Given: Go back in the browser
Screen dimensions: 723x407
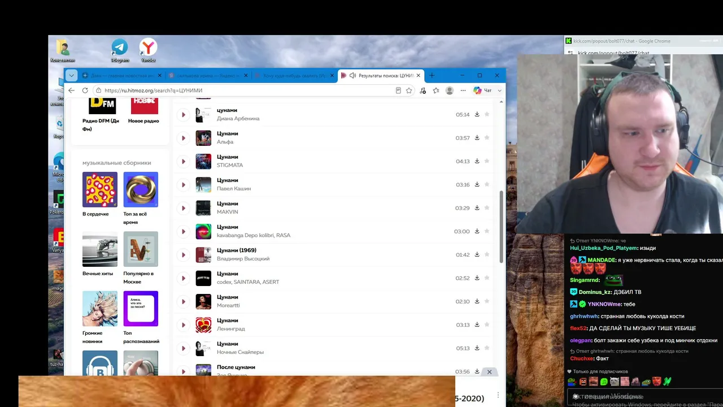Looking at the screenshot, I should point(71,90).
